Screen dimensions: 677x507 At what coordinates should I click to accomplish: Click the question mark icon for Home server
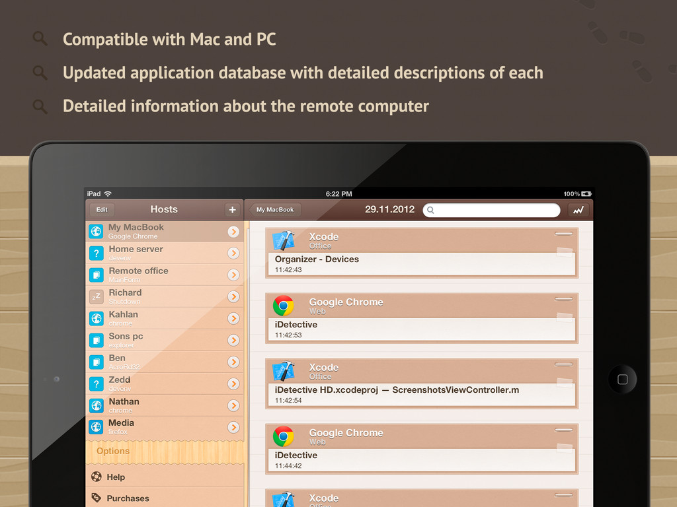tap(97, 253)
